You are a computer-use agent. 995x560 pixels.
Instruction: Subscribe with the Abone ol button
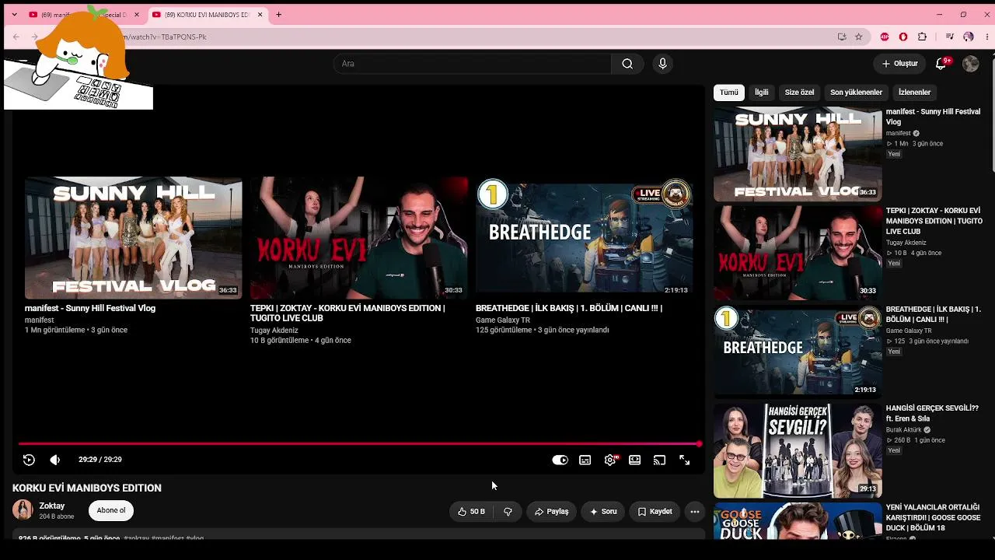pos(111,510)
